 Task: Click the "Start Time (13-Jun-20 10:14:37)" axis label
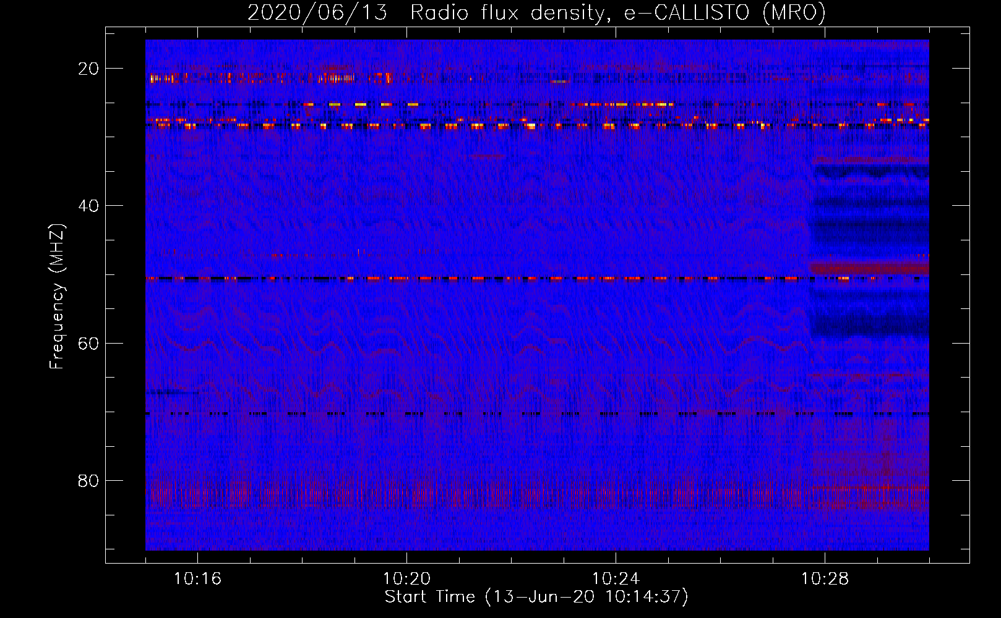(536, 597)
